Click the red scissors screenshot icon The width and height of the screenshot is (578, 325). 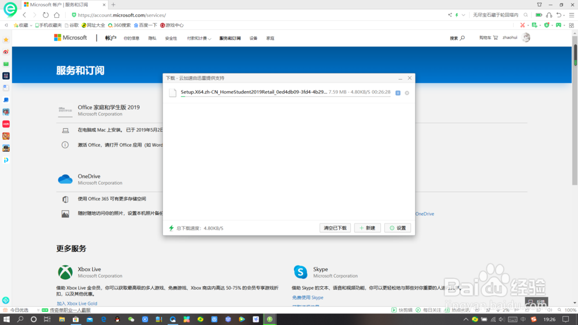point(523,25)
